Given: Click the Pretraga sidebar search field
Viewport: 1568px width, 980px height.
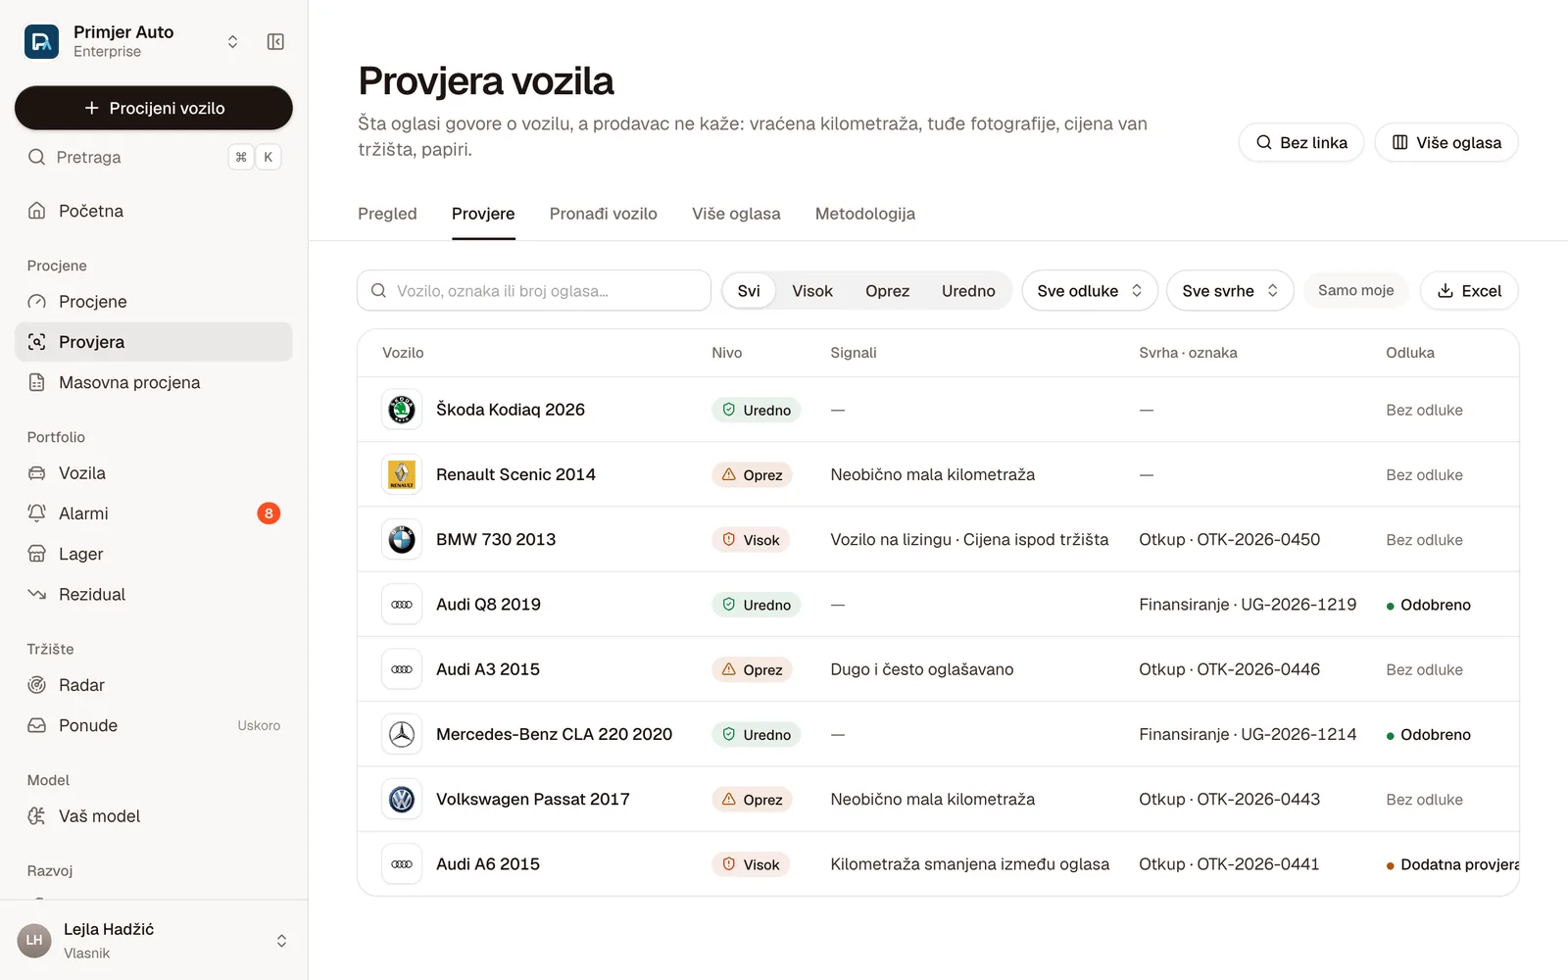Looking at the screenshot, I should (154, 157).
